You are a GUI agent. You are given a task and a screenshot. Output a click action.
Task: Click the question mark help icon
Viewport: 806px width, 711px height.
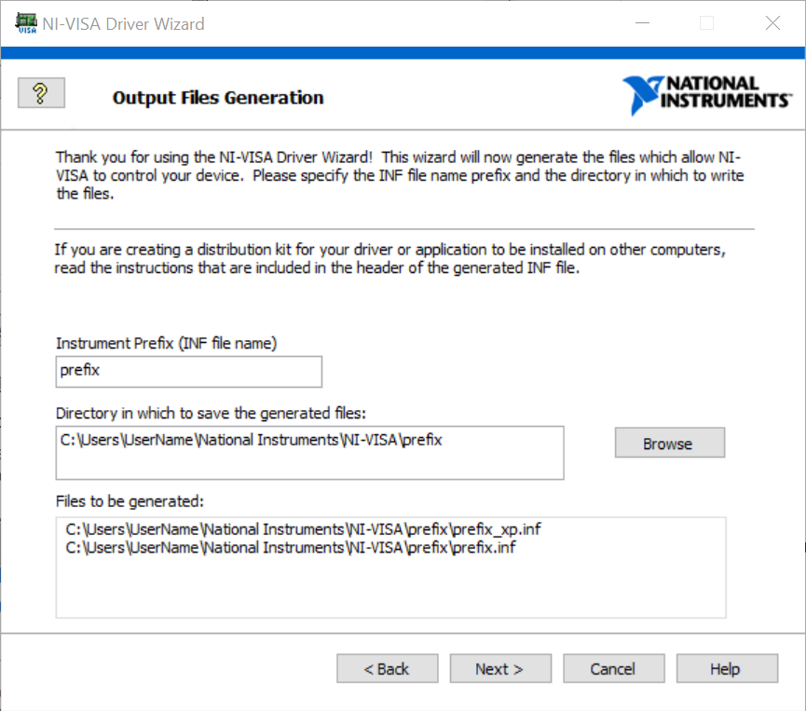tap(40, 92)
